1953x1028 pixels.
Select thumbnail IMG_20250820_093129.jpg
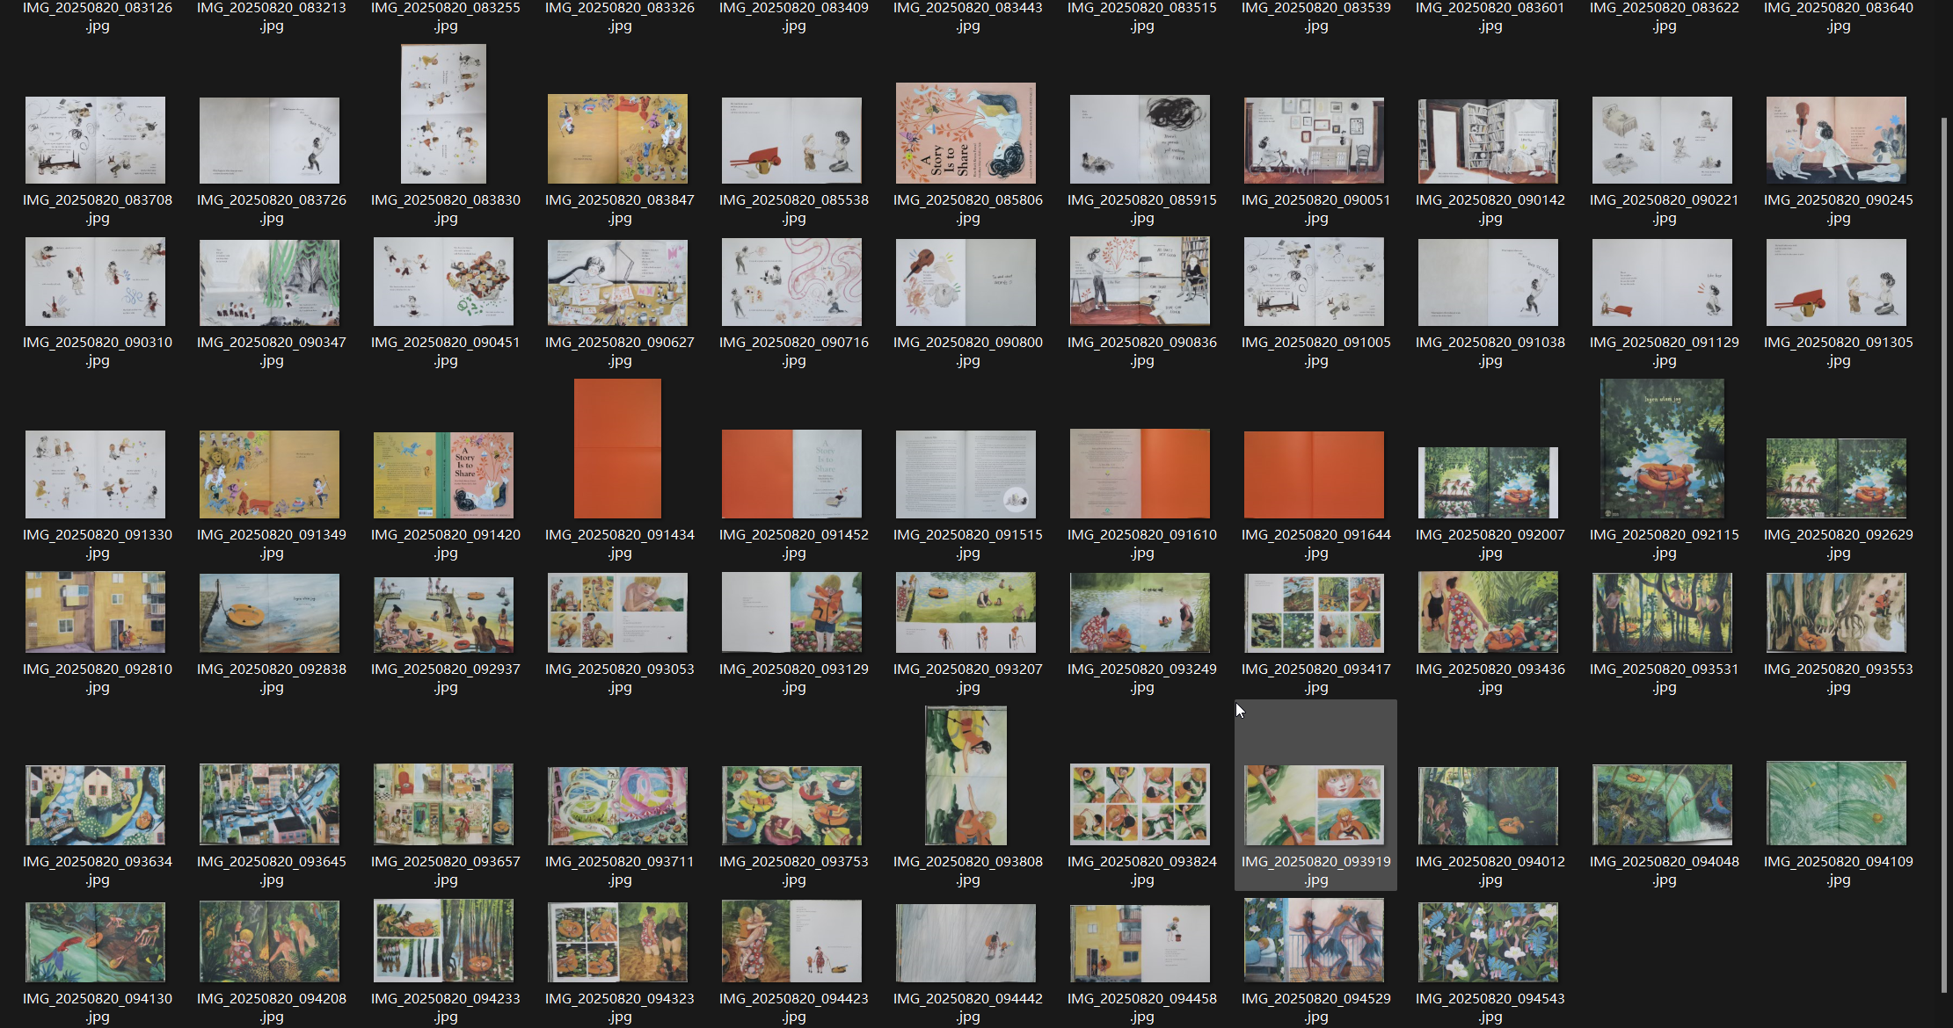coord(791,612)
